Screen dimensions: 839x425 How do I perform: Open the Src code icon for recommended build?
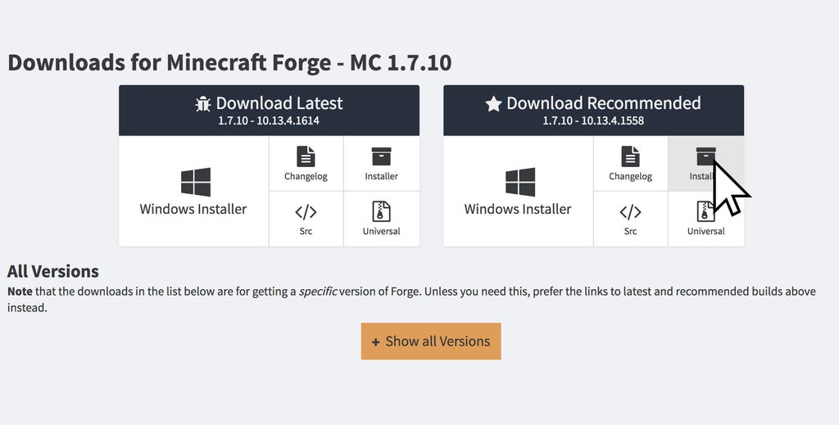tap(630, 212)
